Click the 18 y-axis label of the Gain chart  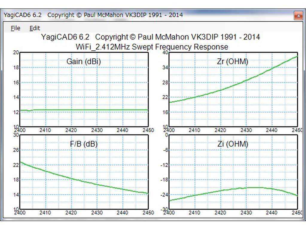coord(16,67)
